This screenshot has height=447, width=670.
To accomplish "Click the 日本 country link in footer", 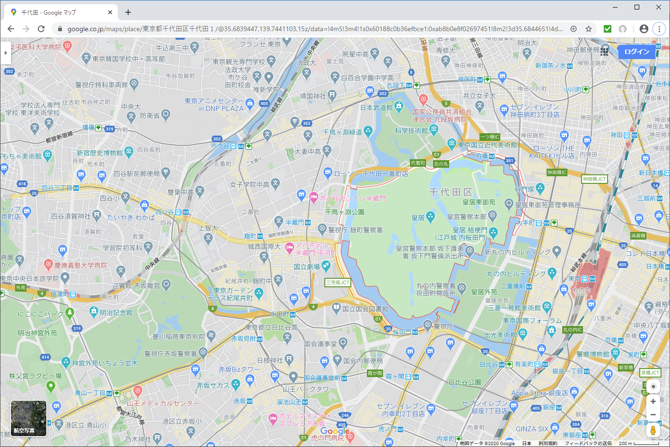I will [526, 444].
